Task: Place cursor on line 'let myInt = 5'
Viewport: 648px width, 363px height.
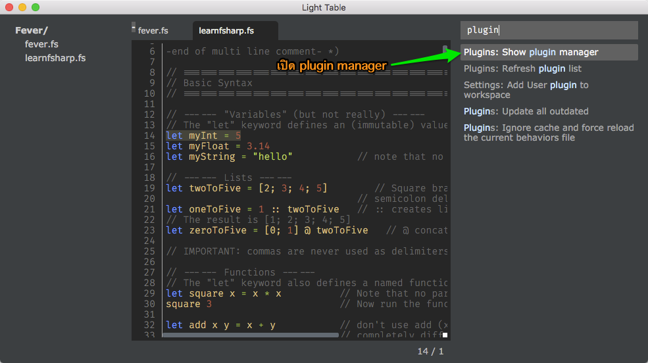Action: coord(203,135)
